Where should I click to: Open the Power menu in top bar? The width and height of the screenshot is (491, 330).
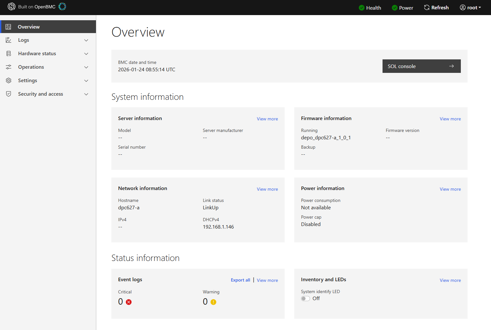(402, 7)
